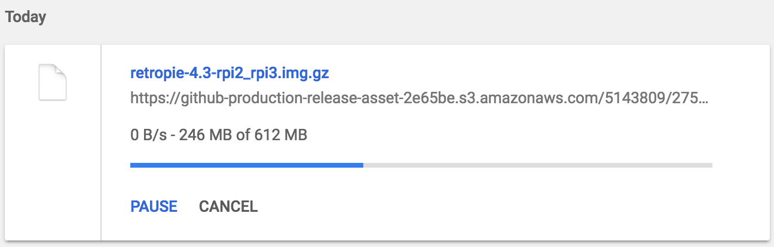Click the boundary between blue and gray progress

[x=363, y=165]
